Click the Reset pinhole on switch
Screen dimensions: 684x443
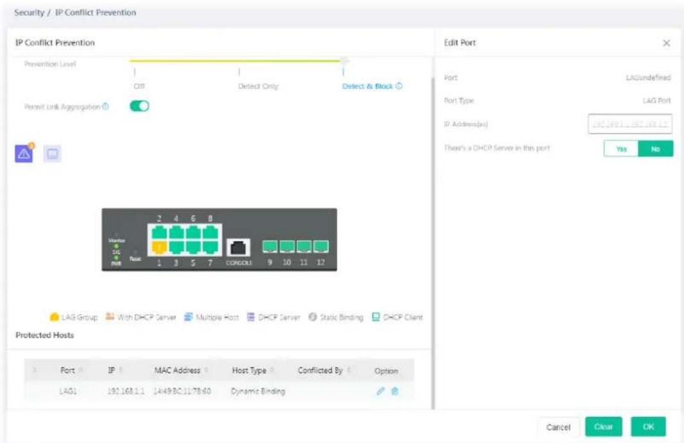[136, 252]
